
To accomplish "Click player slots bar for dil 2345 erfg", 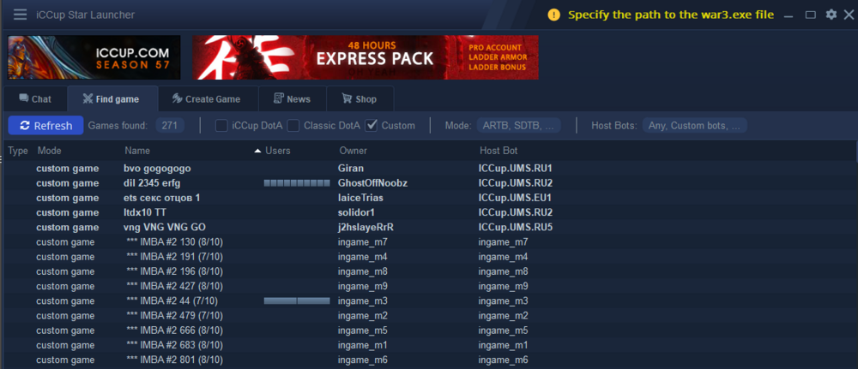I will click(x=296, y=183).
